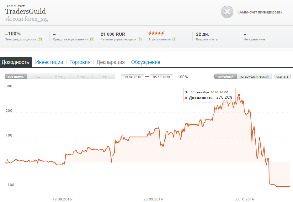Click start date field 13.09.2016
Viewport: 293px width, 202px height.
(x=133, y=77)
